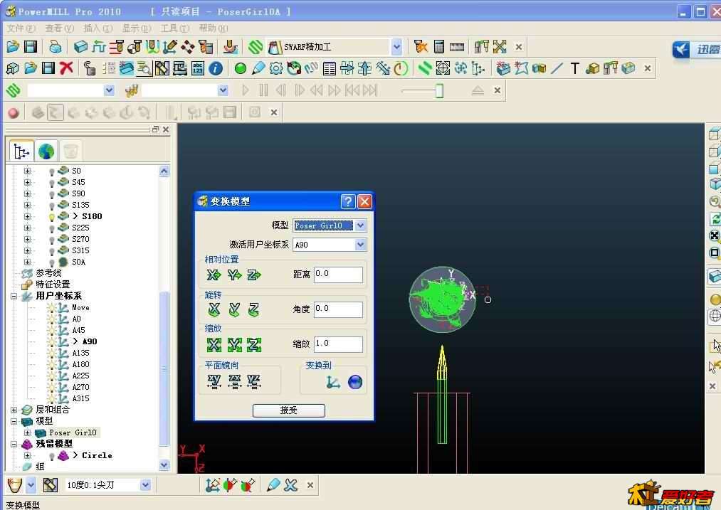The height and width of the screenshot is (510, 721).
Task: Click the save floppy icon in top toolbar
Action: pyautogui.click(x=31, y=46)
